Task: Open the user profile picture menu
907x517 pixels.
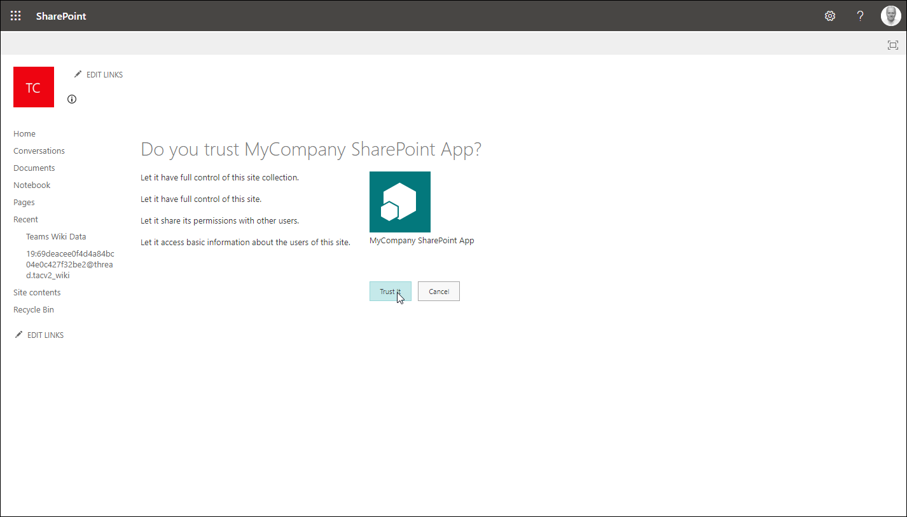Action: coord(890,16)
